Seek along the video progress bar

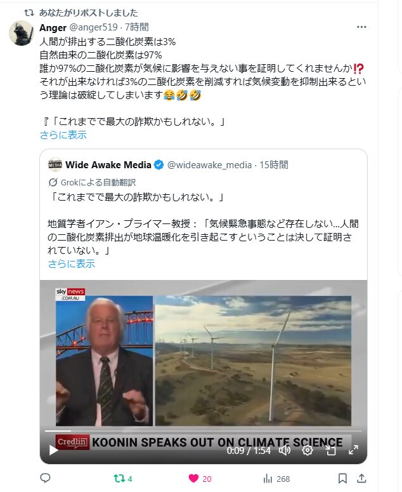(x=204, y=431)
